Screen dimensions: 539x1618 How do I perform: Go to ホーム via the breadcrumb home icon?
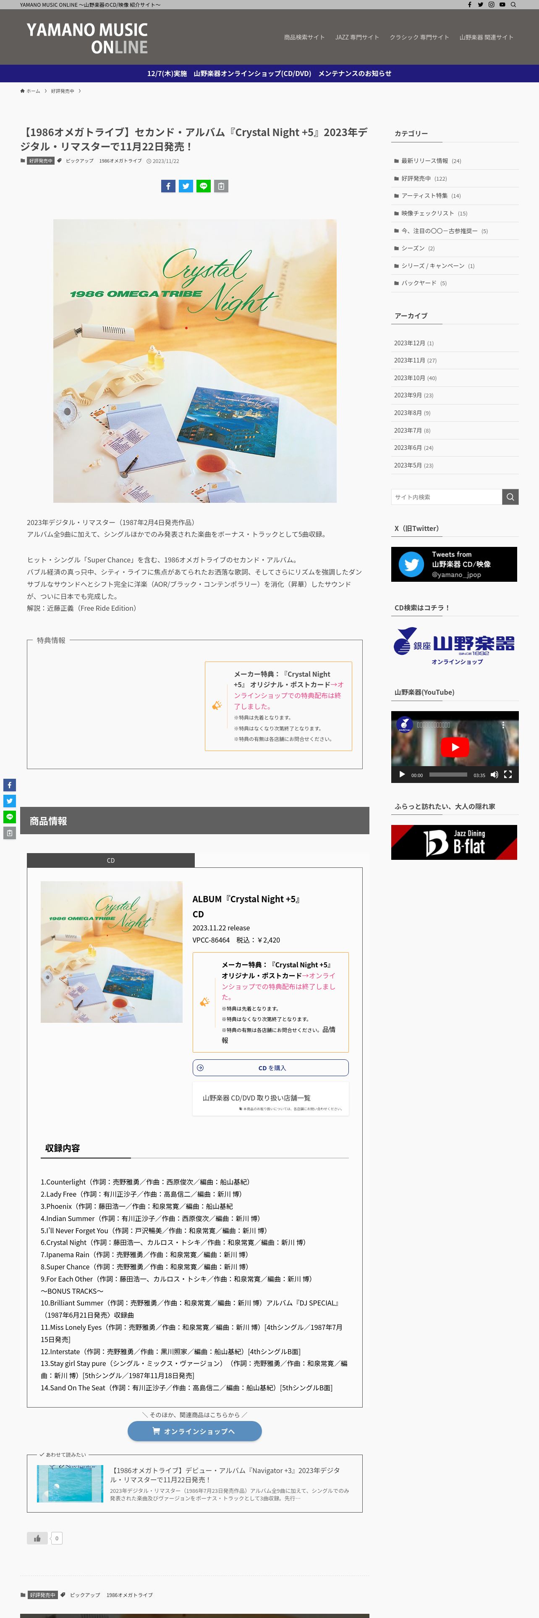click(x=30, y=91)
